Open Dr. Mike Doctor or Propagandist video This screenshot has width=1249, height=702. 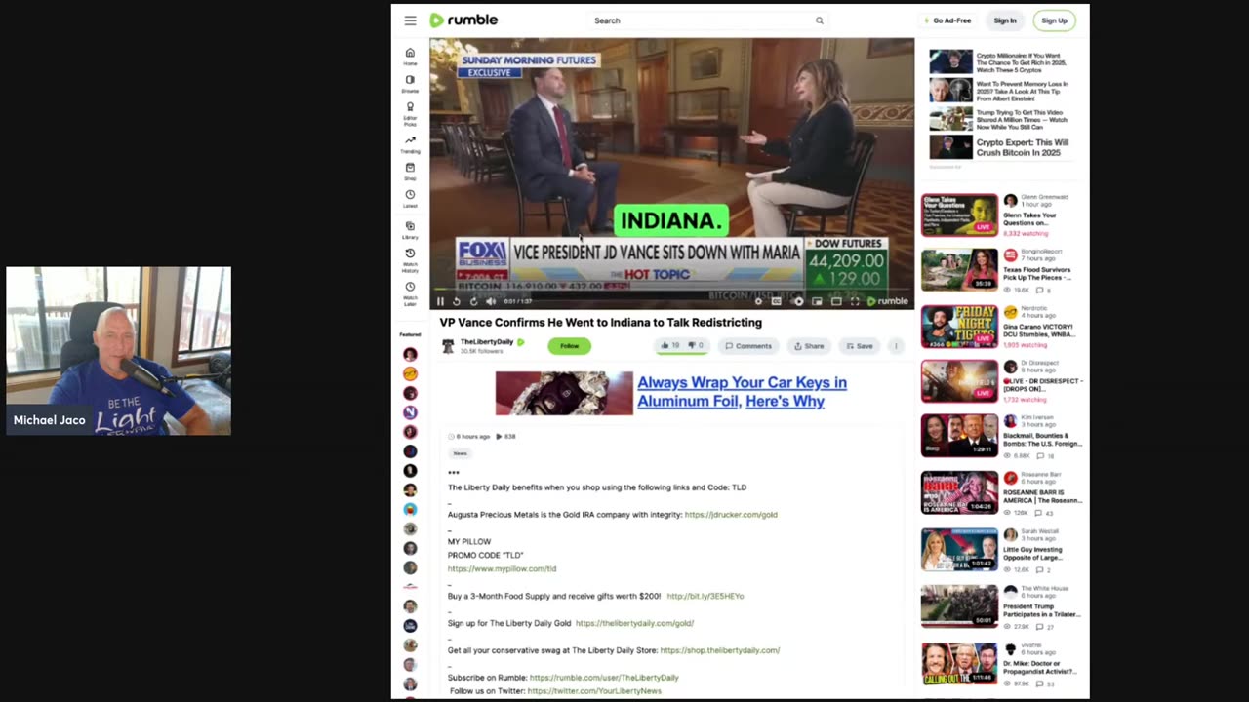pos(959,662)
